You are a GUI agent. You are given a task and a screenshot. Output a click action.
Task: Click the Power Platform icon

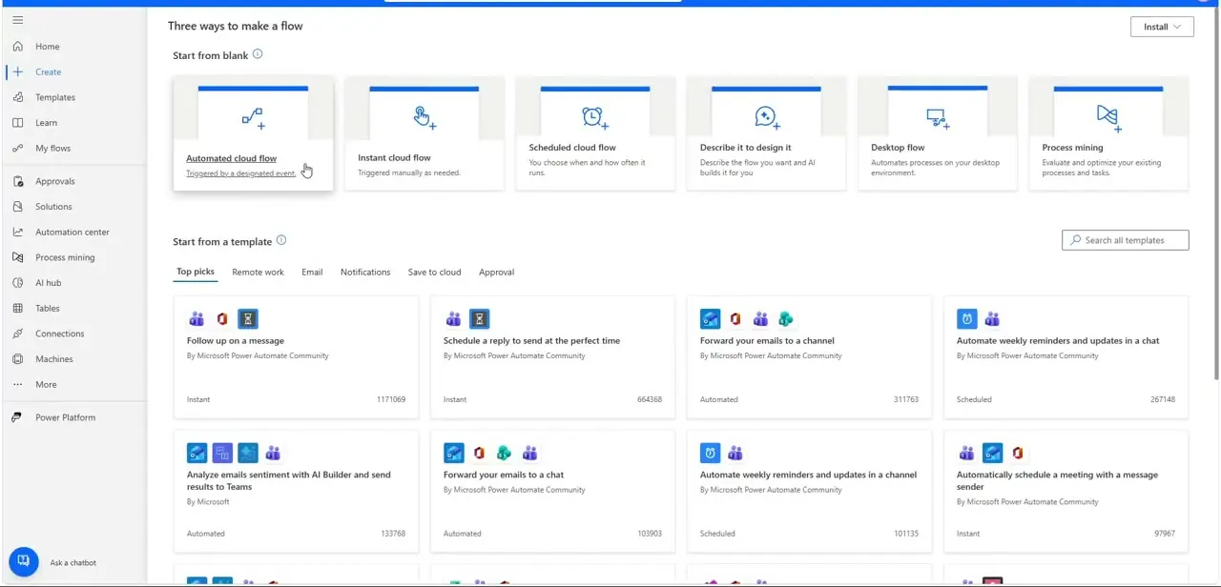[x=17, y=417]
